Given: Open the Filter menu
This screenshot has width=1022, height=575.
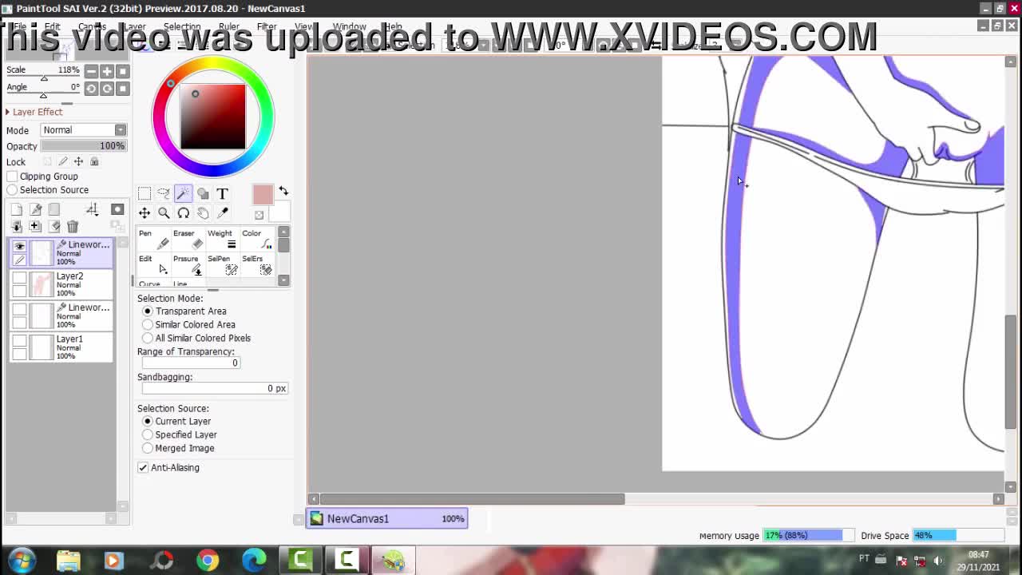Looking at the screenshot, I should (267, 26).
